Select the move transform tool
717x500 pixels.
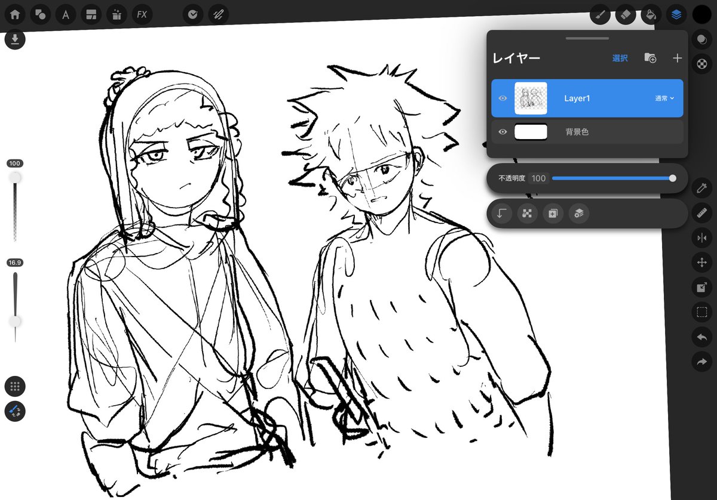[702, 263]
